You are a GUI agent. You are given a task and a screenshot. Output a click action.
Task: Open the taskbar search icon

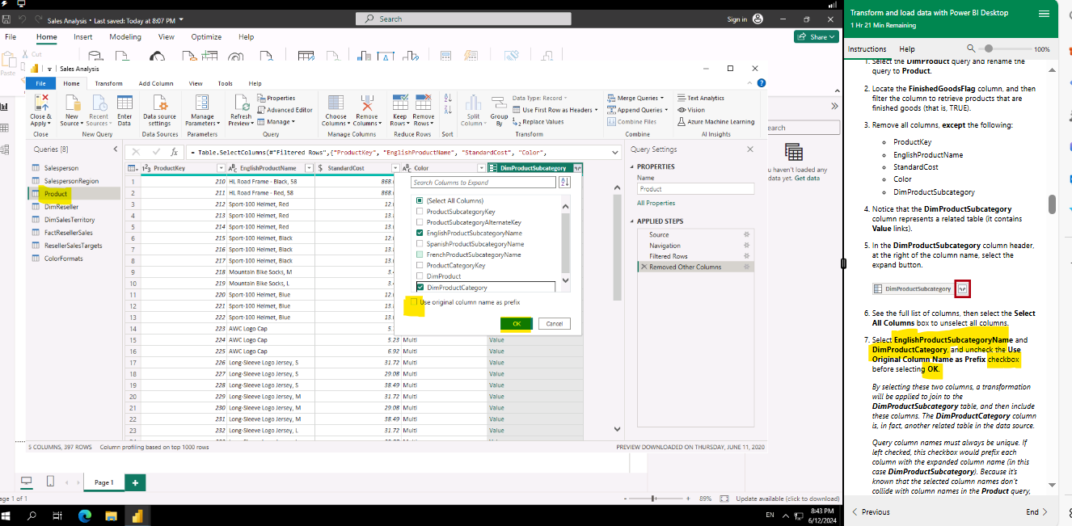coord(32,515)
